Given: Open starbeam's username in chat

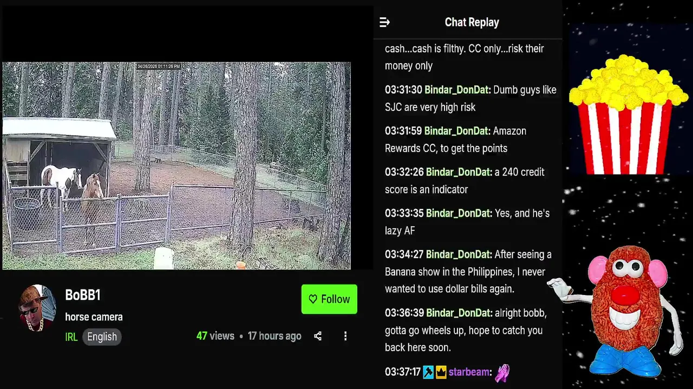Looking at the screenshot, I should coord(469,372).
